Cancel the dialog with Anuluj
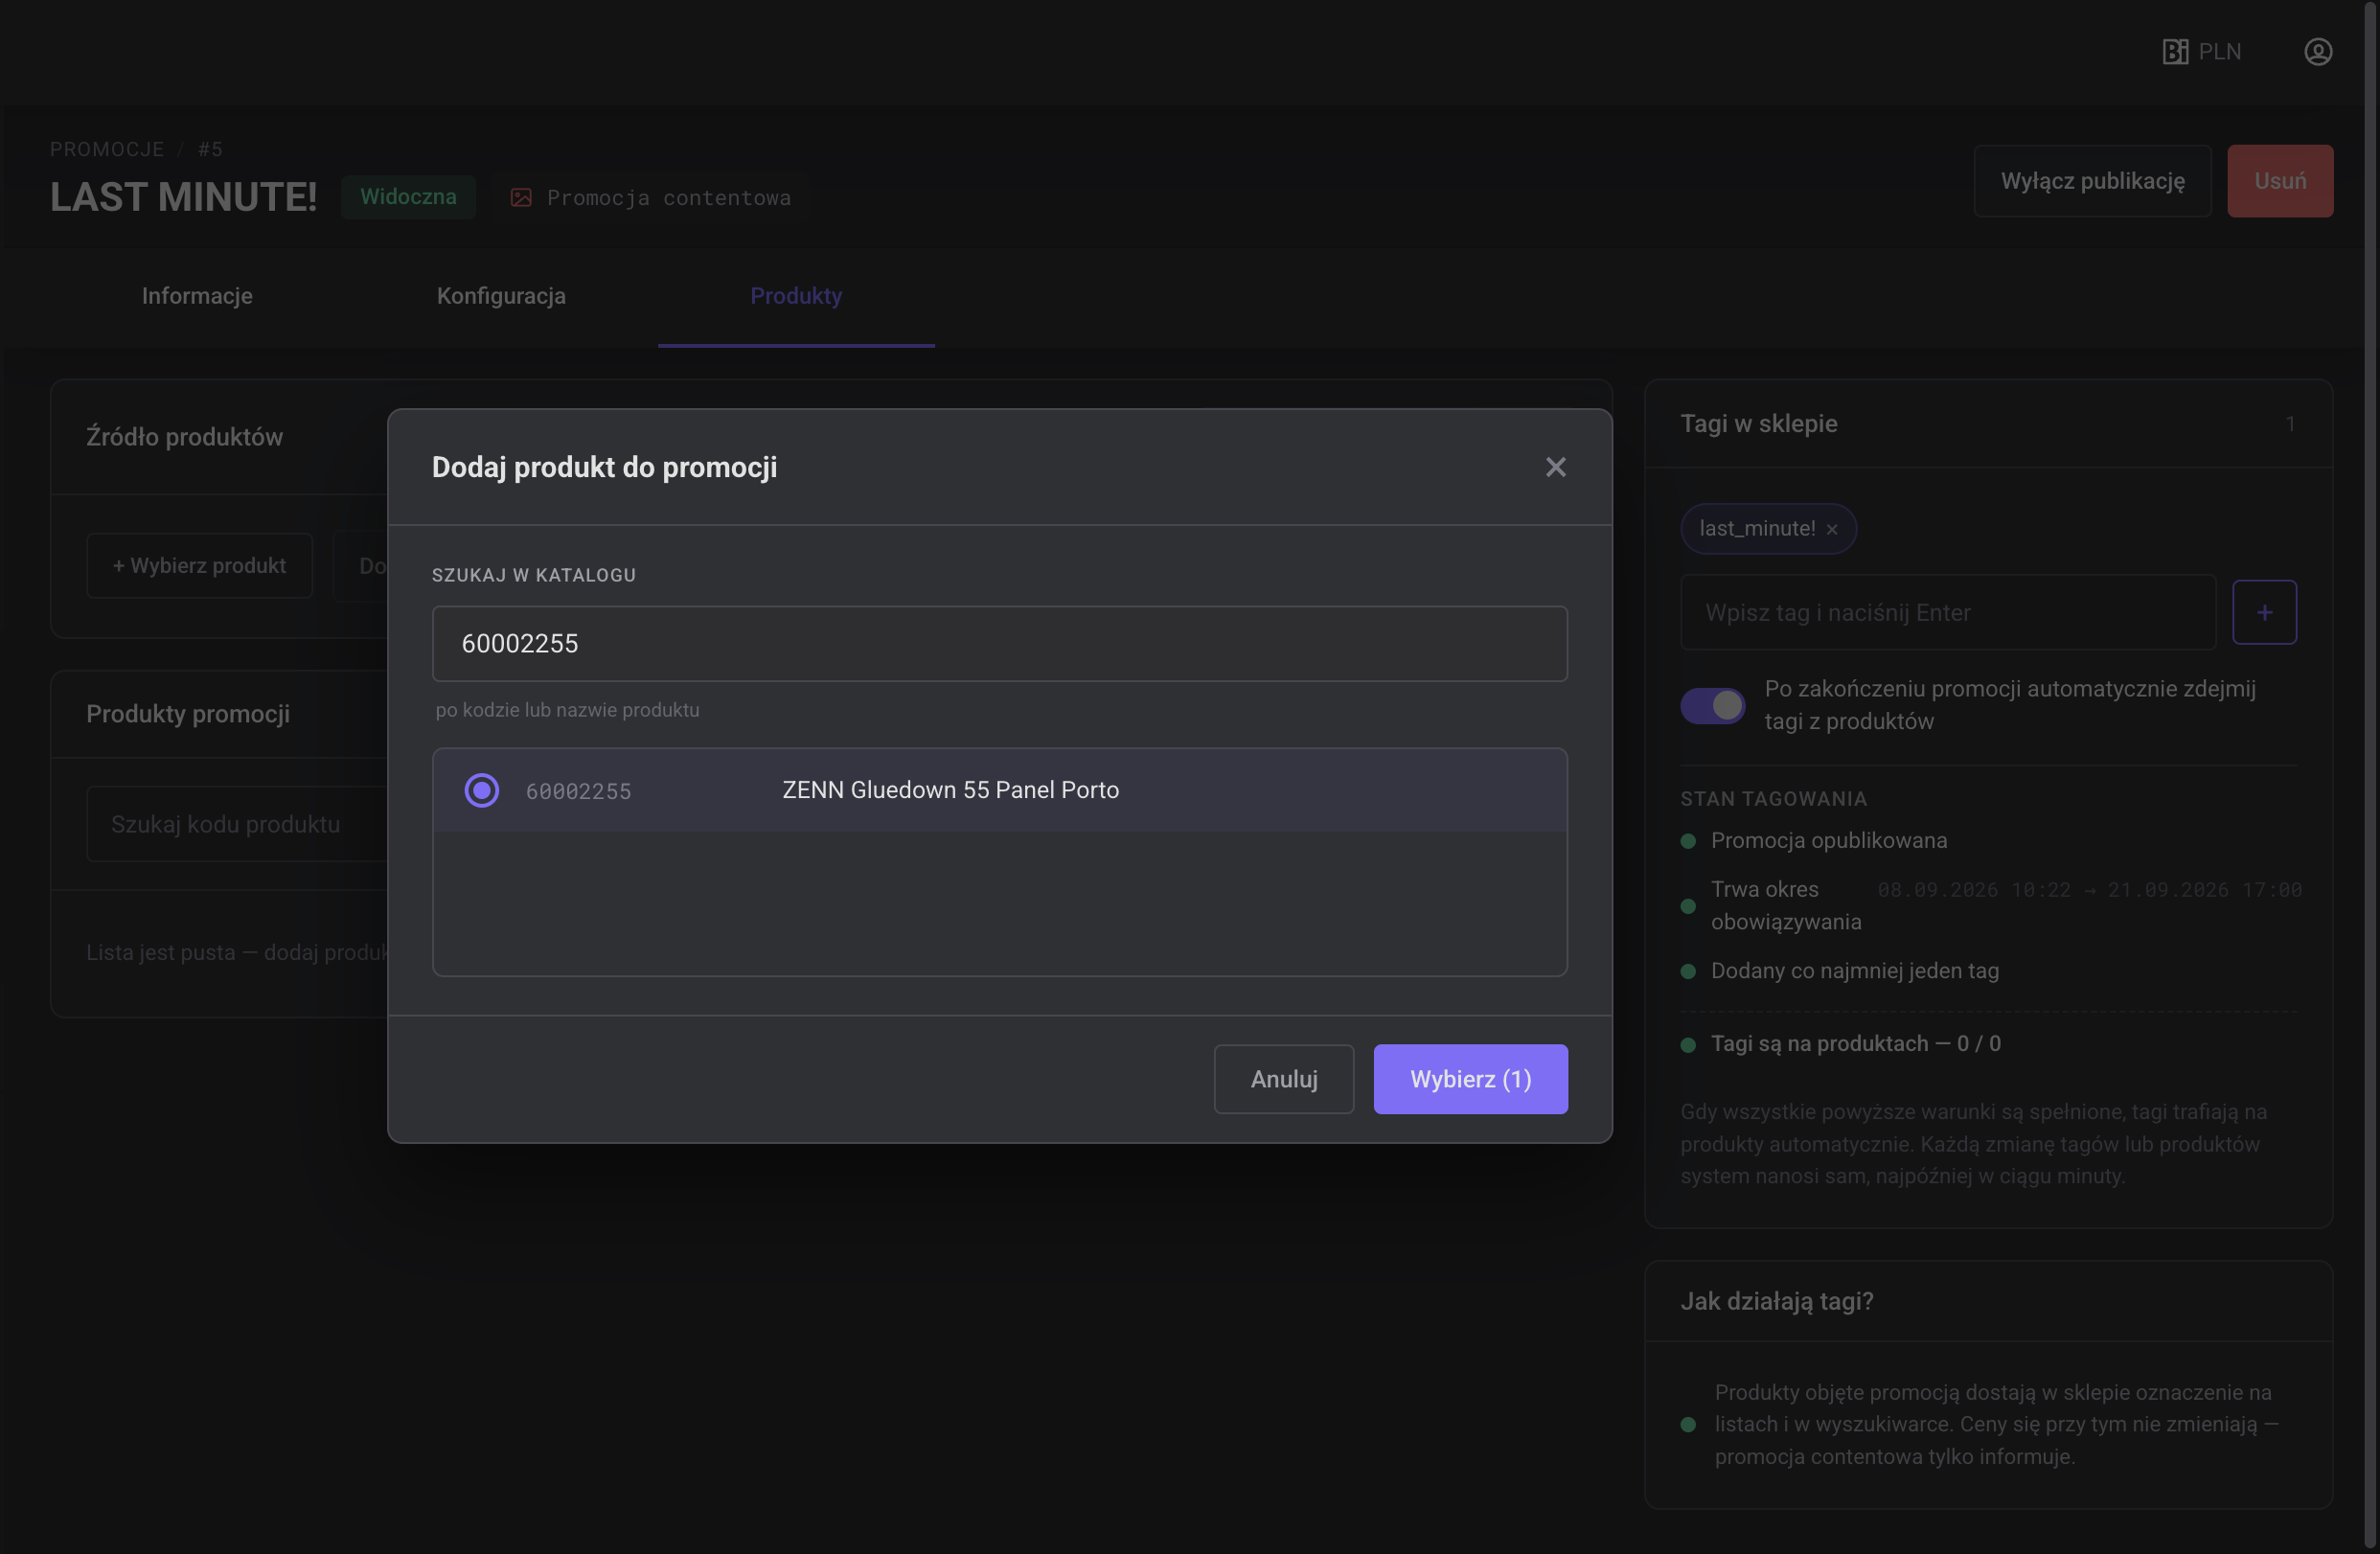This screenshot has width=2380, height=1554. click(1284, 1079)
